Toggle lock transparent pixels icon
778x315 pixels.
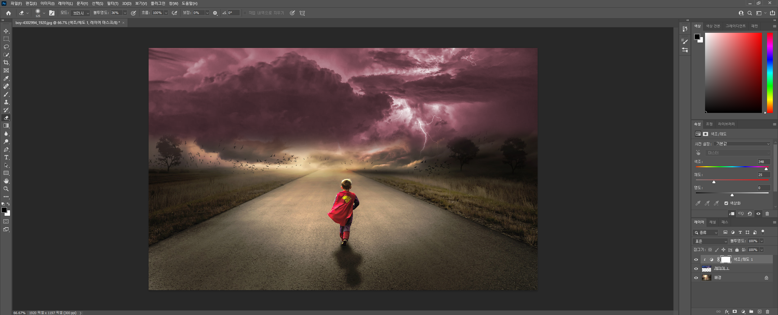pyautogui.click(x=710, y=250)
